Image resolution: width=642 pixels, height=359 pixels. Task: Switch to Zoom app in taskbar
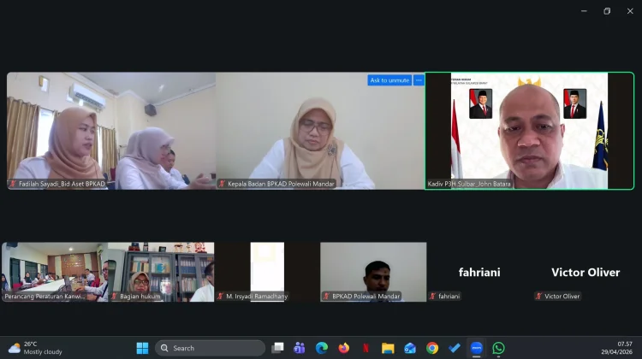point(476,348)
